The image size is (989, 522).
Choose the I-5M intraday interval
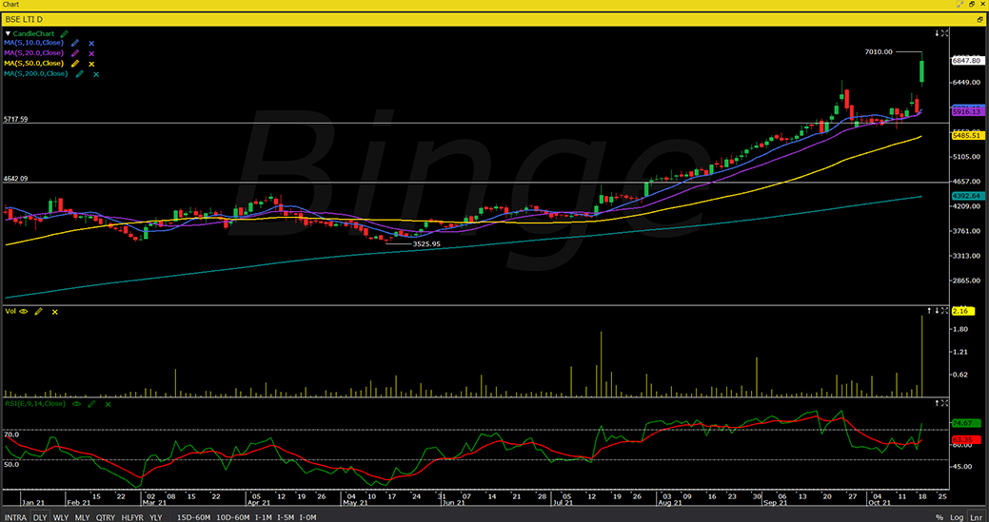[x=286, y=517]
